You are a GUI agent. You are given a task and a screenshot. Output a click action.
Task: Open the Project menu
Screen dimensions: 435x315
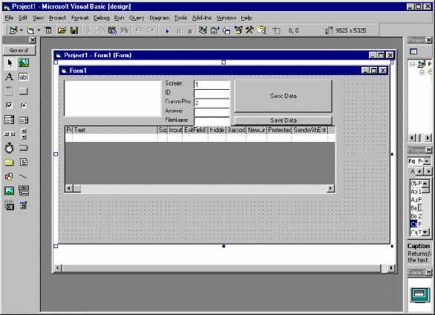[57, 18]
